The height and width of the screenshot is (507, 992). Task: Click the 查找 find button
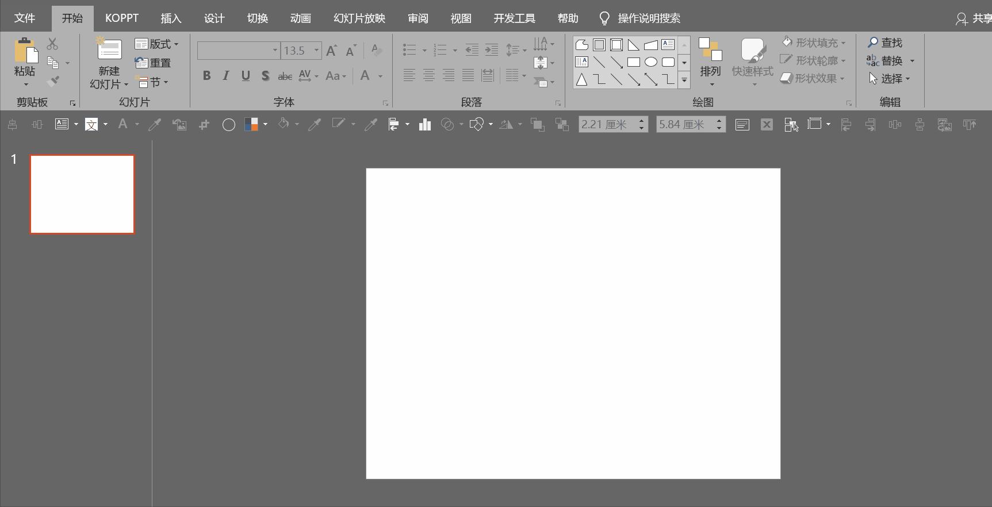point(885,43)
